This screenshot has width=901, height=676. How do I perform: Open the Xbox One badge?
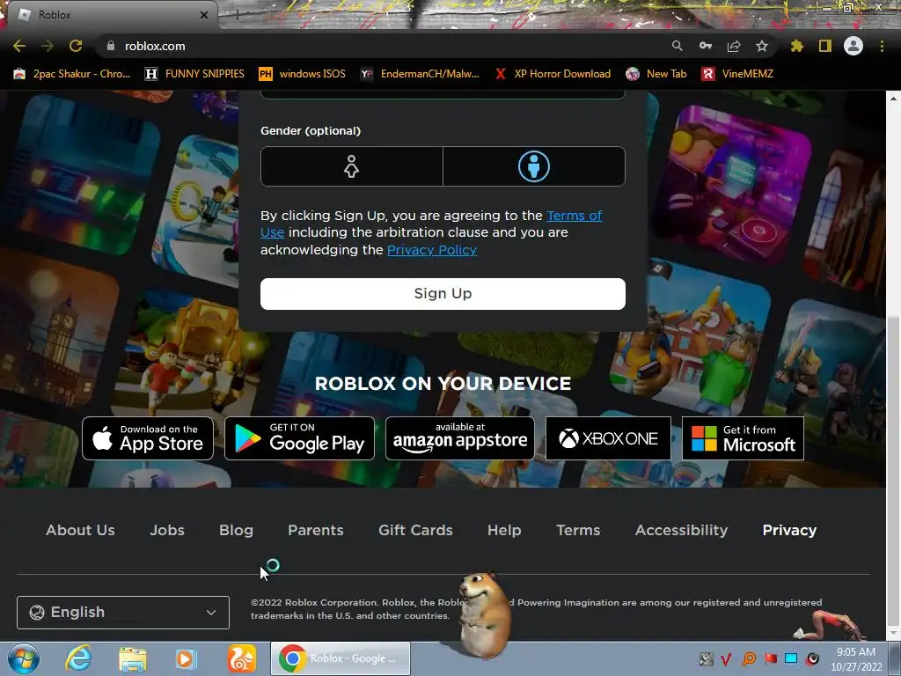(x=608, y=438)
